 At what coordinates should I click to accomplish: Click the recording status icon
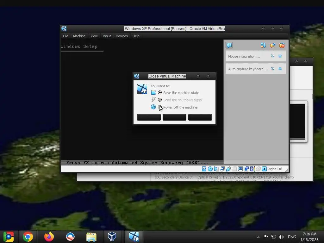click(246, 169)
